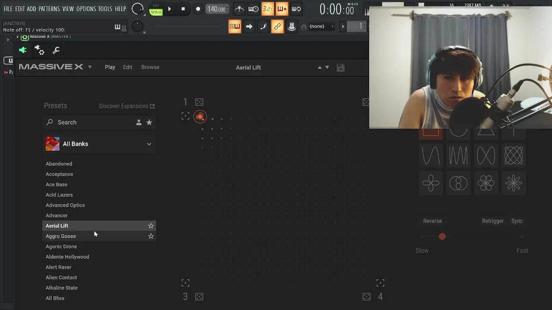Open the OPTIONS menu
Image resolution: width=552 pixels, height=310 pixels.
point(86,9)
